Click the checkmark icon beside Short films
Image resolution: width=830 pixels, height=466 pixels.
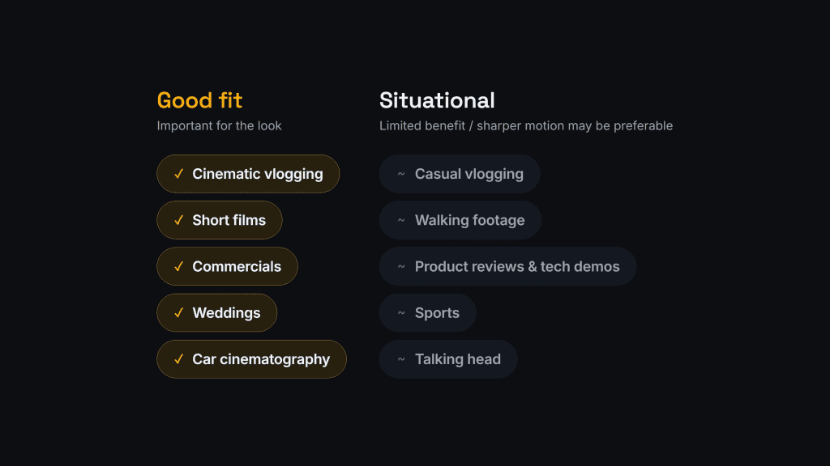(x=179, y=220)
